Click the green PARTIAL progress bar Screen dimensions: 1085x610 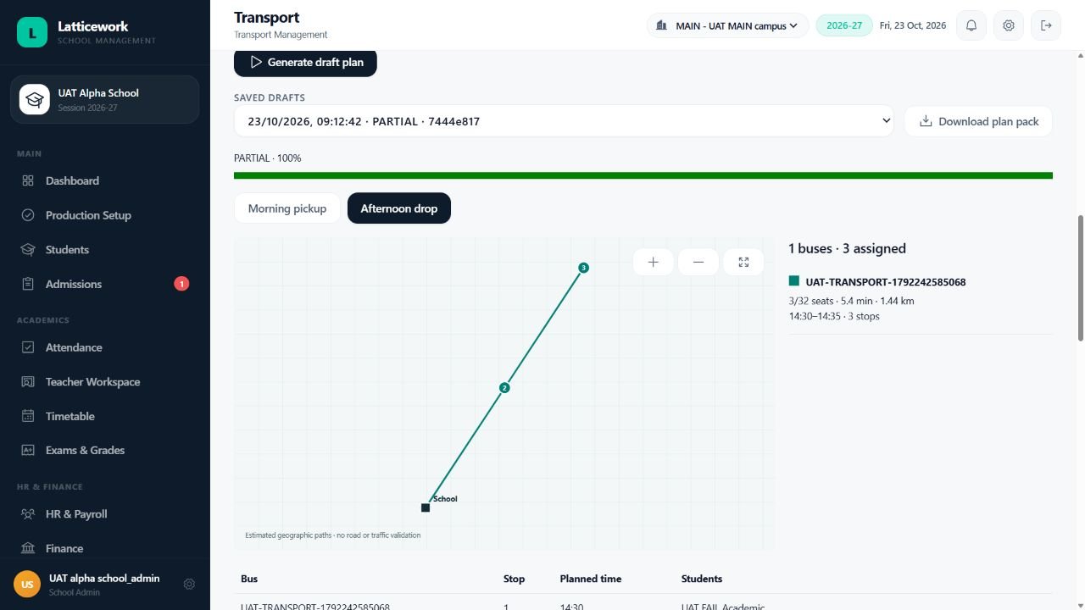tap(643, 175)
